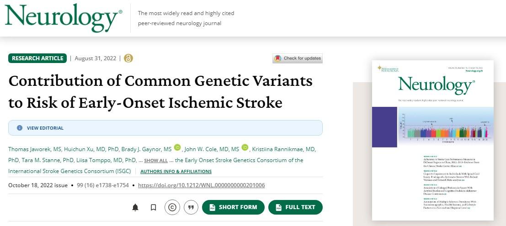The image size is (506, 226).
Task: Select the RESEARCH ARTICLE tag
Action: 37,58
